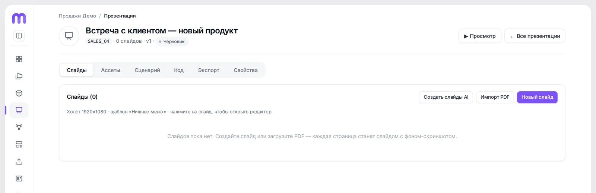Open the upload icon in the sidebar
The width and height of the screenshot is (596, 193).
(x=19, y=161)
